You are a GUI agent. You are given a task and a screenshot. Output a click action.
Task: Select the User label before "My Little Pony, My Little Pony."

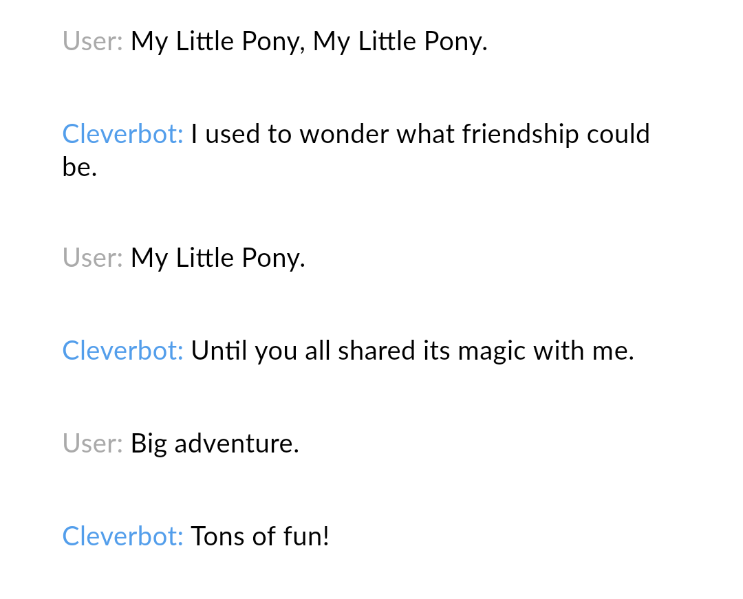pyautogui.click(x=93, y=41)
